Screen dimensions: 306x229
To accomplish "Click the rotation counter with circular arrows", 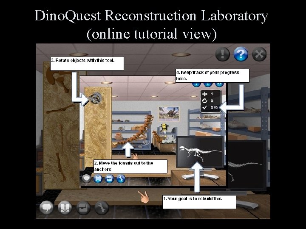I will click(x=208, y=101).
